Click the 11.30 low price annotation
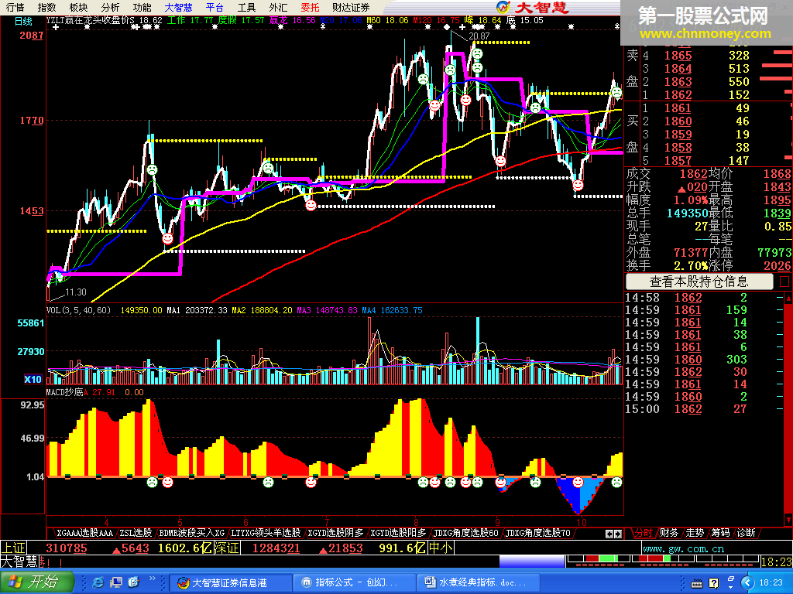 click(76, 292)
